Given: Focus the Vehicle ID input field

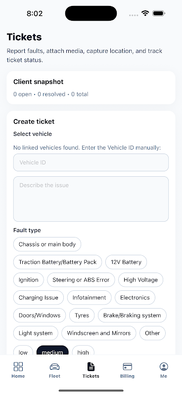Looking at the screenshot, I should click(x=91, y=162).
